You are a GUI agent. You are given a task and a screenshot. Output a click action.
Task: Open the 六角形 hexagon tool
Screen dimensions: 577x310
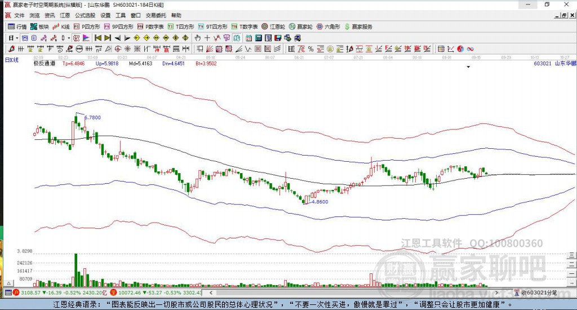(329, 26)
